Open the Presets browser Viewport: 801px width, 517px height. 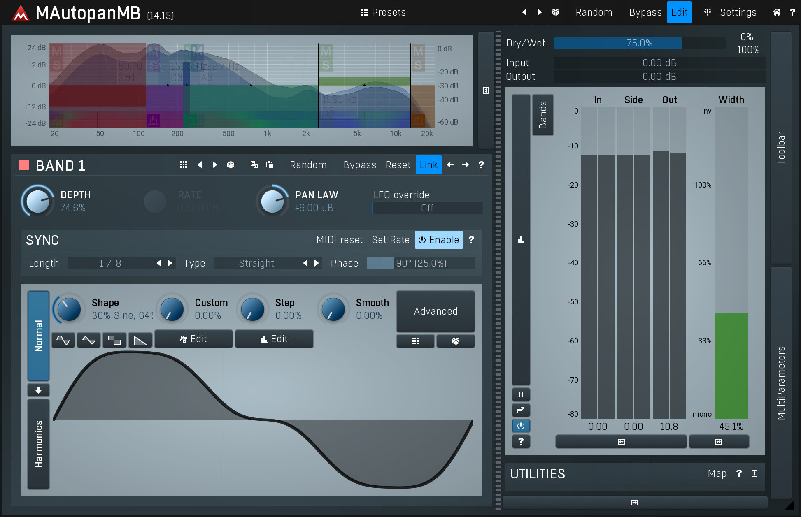click(383, 12)
